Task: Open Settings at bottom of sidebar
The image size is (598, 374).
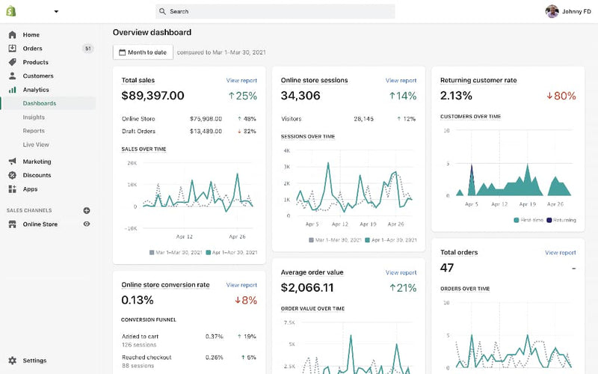Action: 34,361
